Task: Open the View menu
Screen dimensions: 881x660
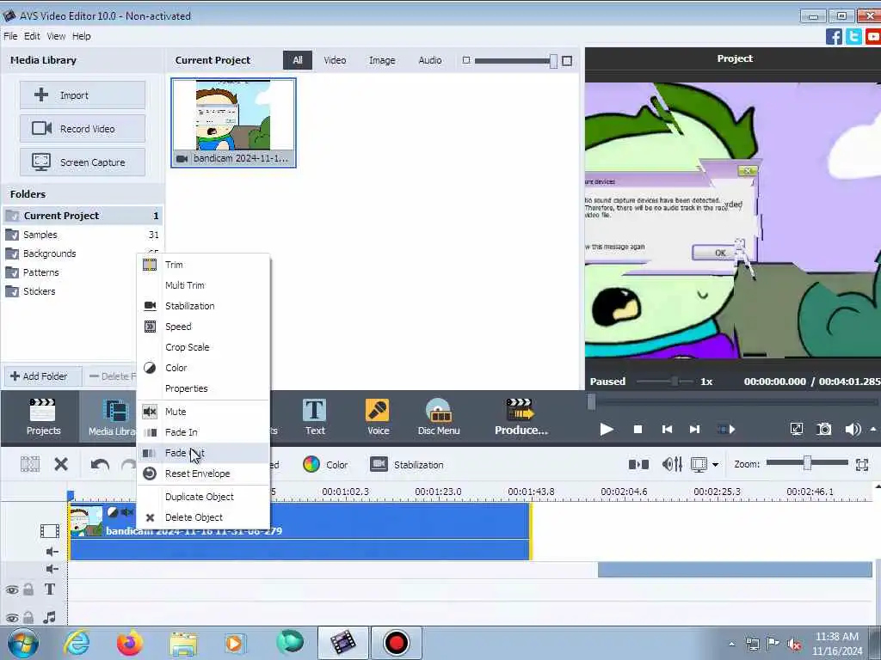Action: click(56, 36)
